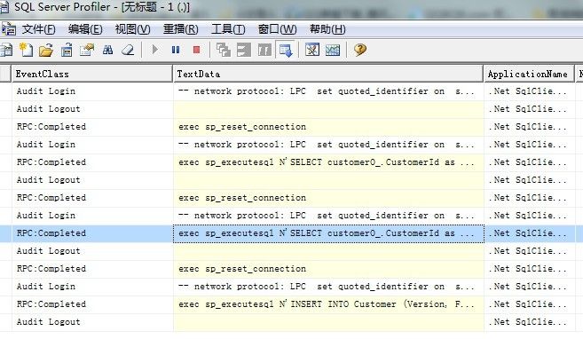This screenshot has height=339, width=583.
Task: Open trace Properties from the toolbar
Action: (x=87, y=50)
